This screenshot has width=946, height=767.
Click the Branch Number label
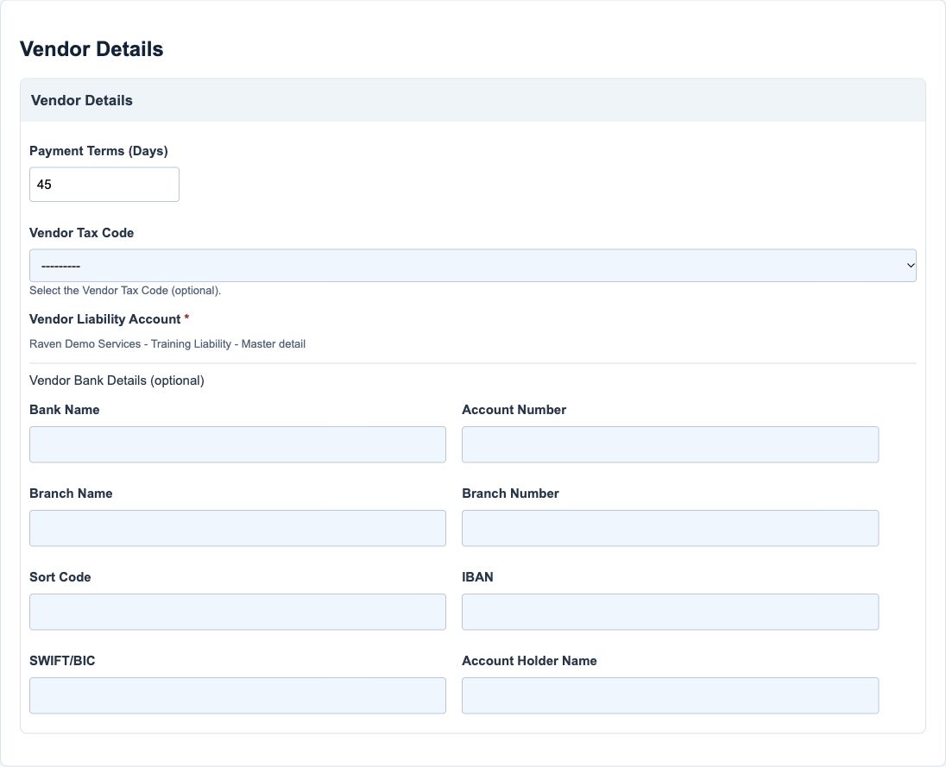pos(510,494)
